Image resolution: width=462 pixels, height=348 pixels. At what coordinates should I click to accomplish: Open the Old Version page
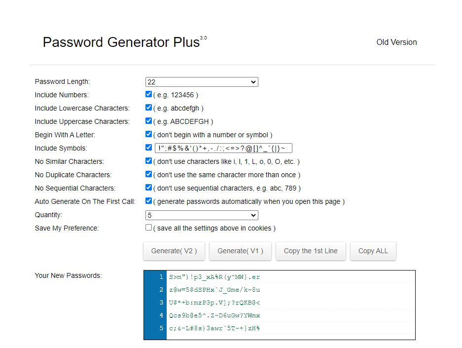(396, 42)
